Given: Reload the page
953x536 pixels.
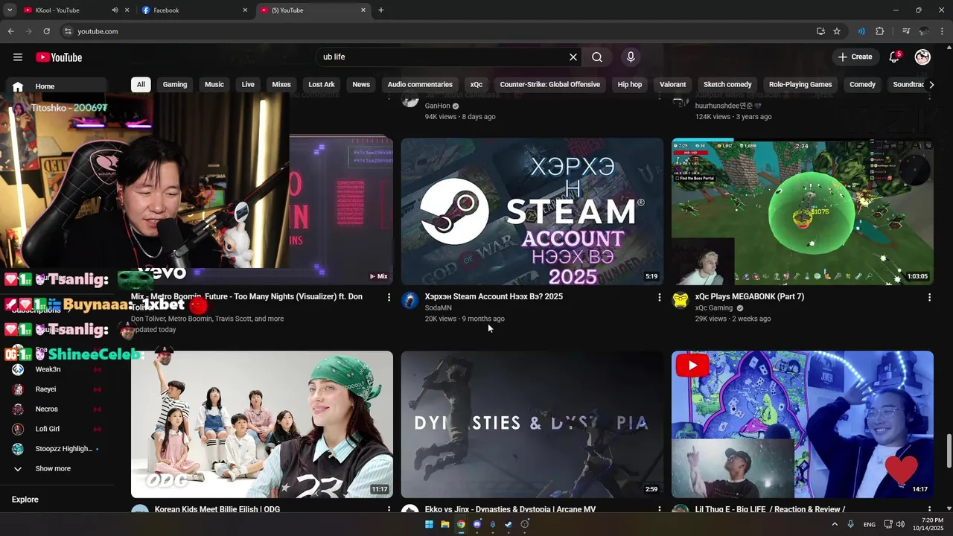Looking at the screenshot, I should (46, 31).
